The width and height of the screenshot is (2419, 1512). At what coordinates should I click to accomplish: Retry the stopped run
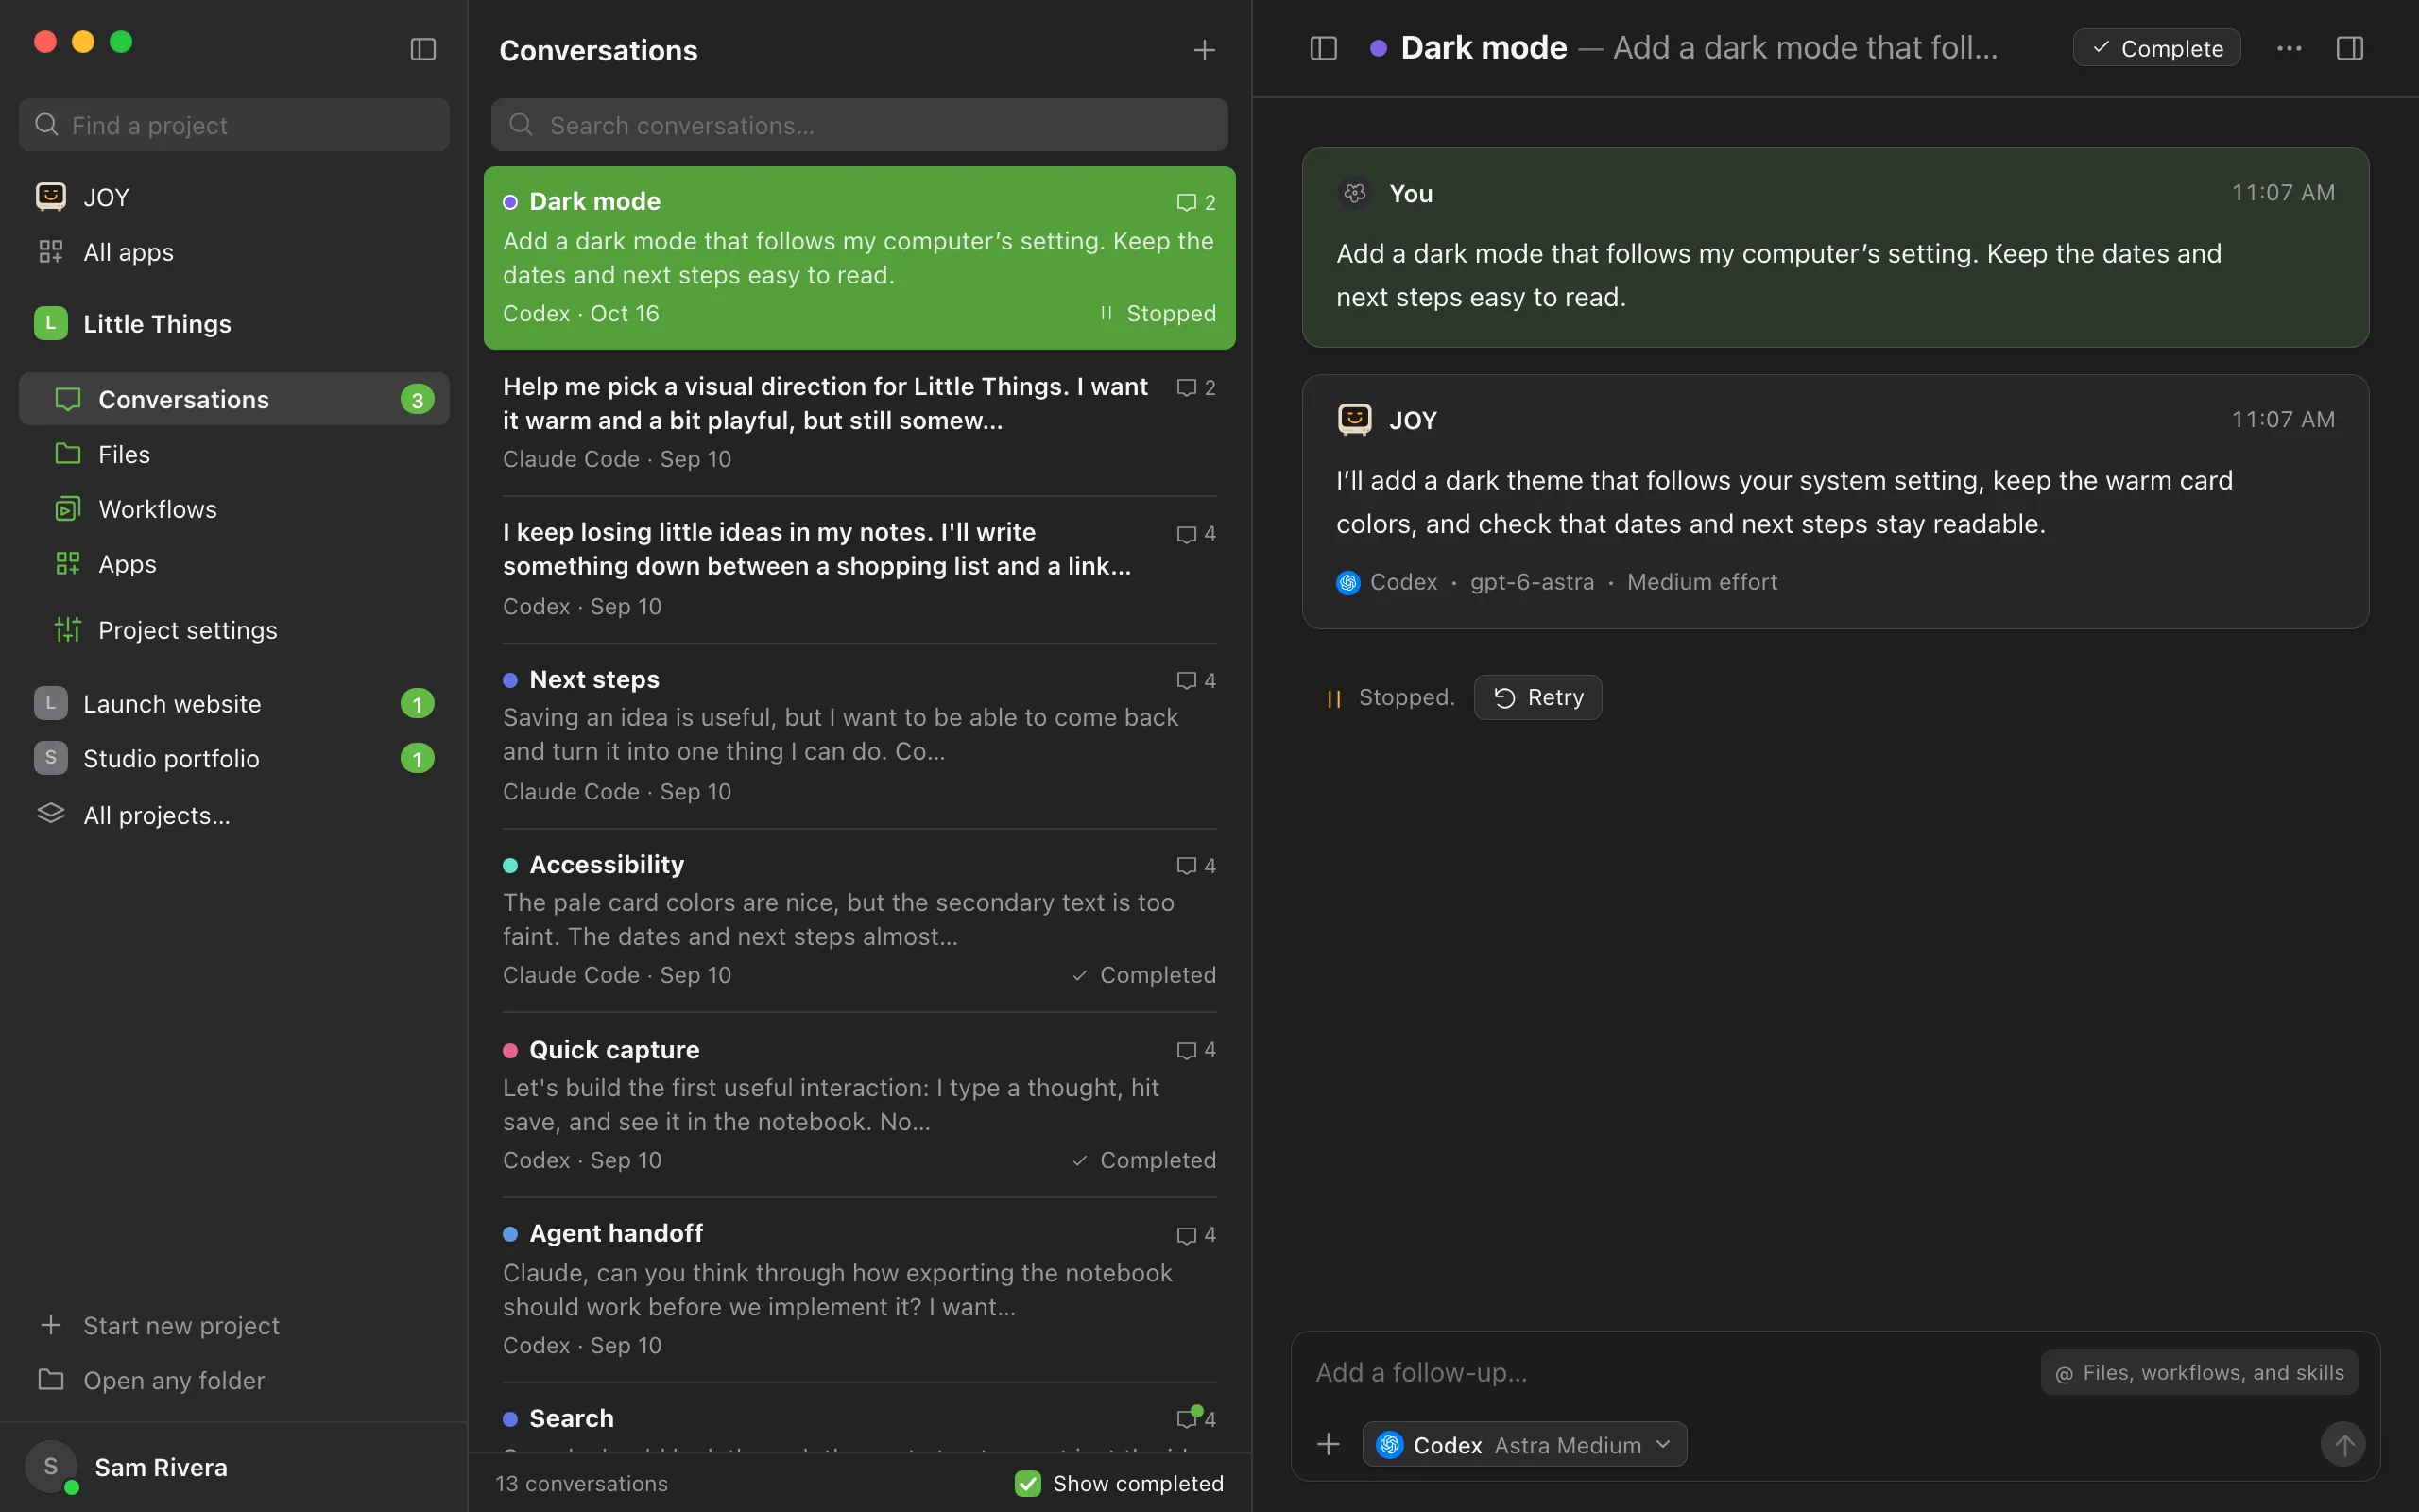(1537, 697)
